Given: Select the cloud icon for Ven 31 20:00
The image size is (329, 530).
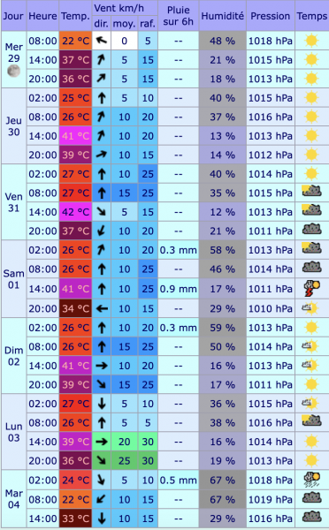Looking at the screenshot, I should point(311,230).
